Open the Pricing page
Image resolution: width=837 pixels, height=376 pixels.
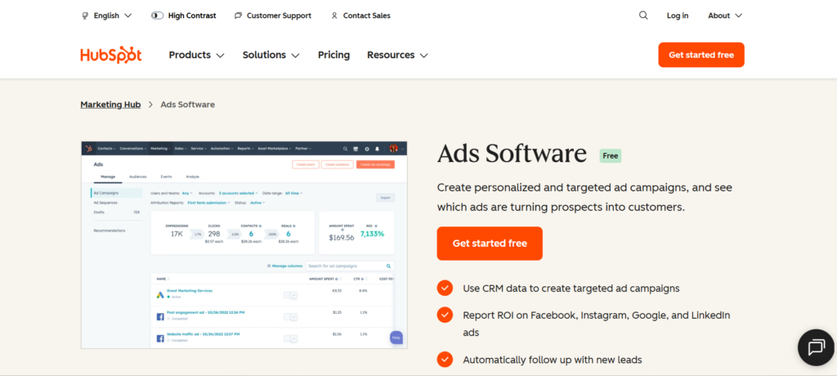(333, 55)
